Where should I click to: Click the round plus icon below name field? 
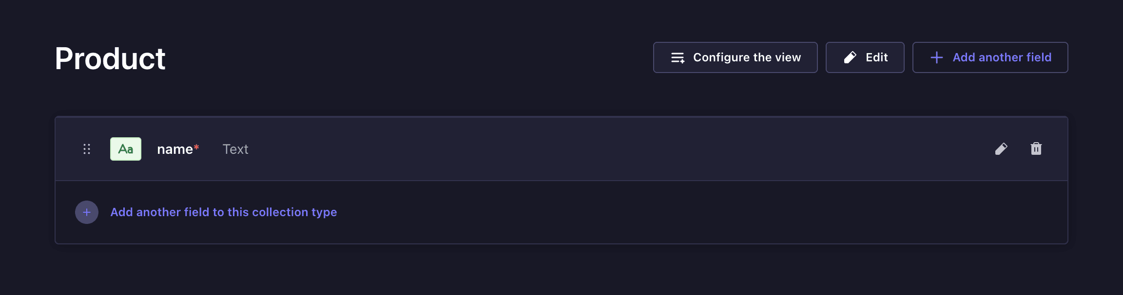(87, 212)
